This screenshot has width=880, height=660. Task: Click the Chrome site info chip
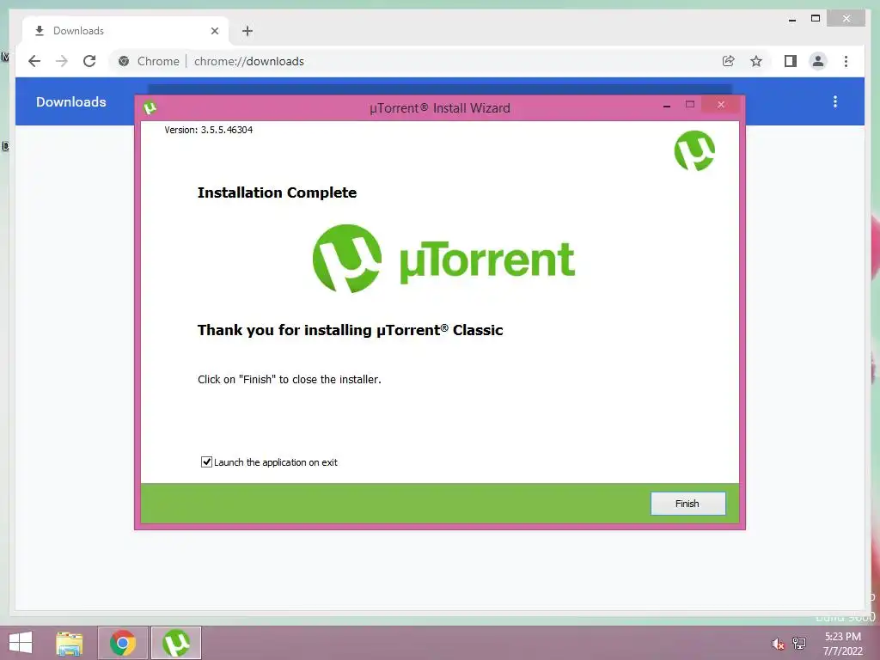click(x=149, y=61)
